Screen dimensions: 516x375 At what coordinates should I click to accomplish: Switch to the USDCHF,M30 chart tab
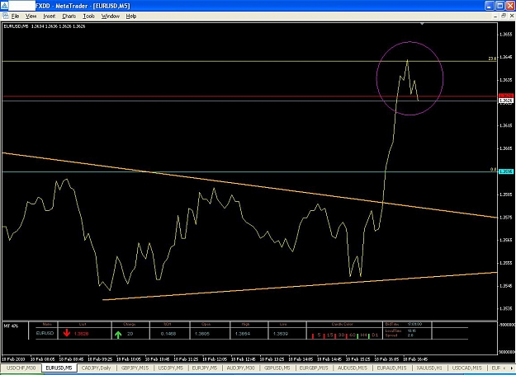point(21,368)
